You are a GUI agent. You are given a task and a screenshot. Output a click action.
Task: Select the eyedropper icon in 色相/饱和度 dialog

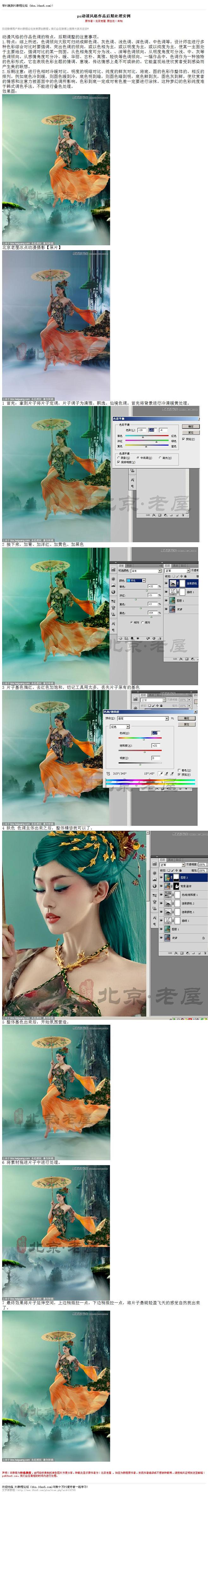tap(161, 774)
